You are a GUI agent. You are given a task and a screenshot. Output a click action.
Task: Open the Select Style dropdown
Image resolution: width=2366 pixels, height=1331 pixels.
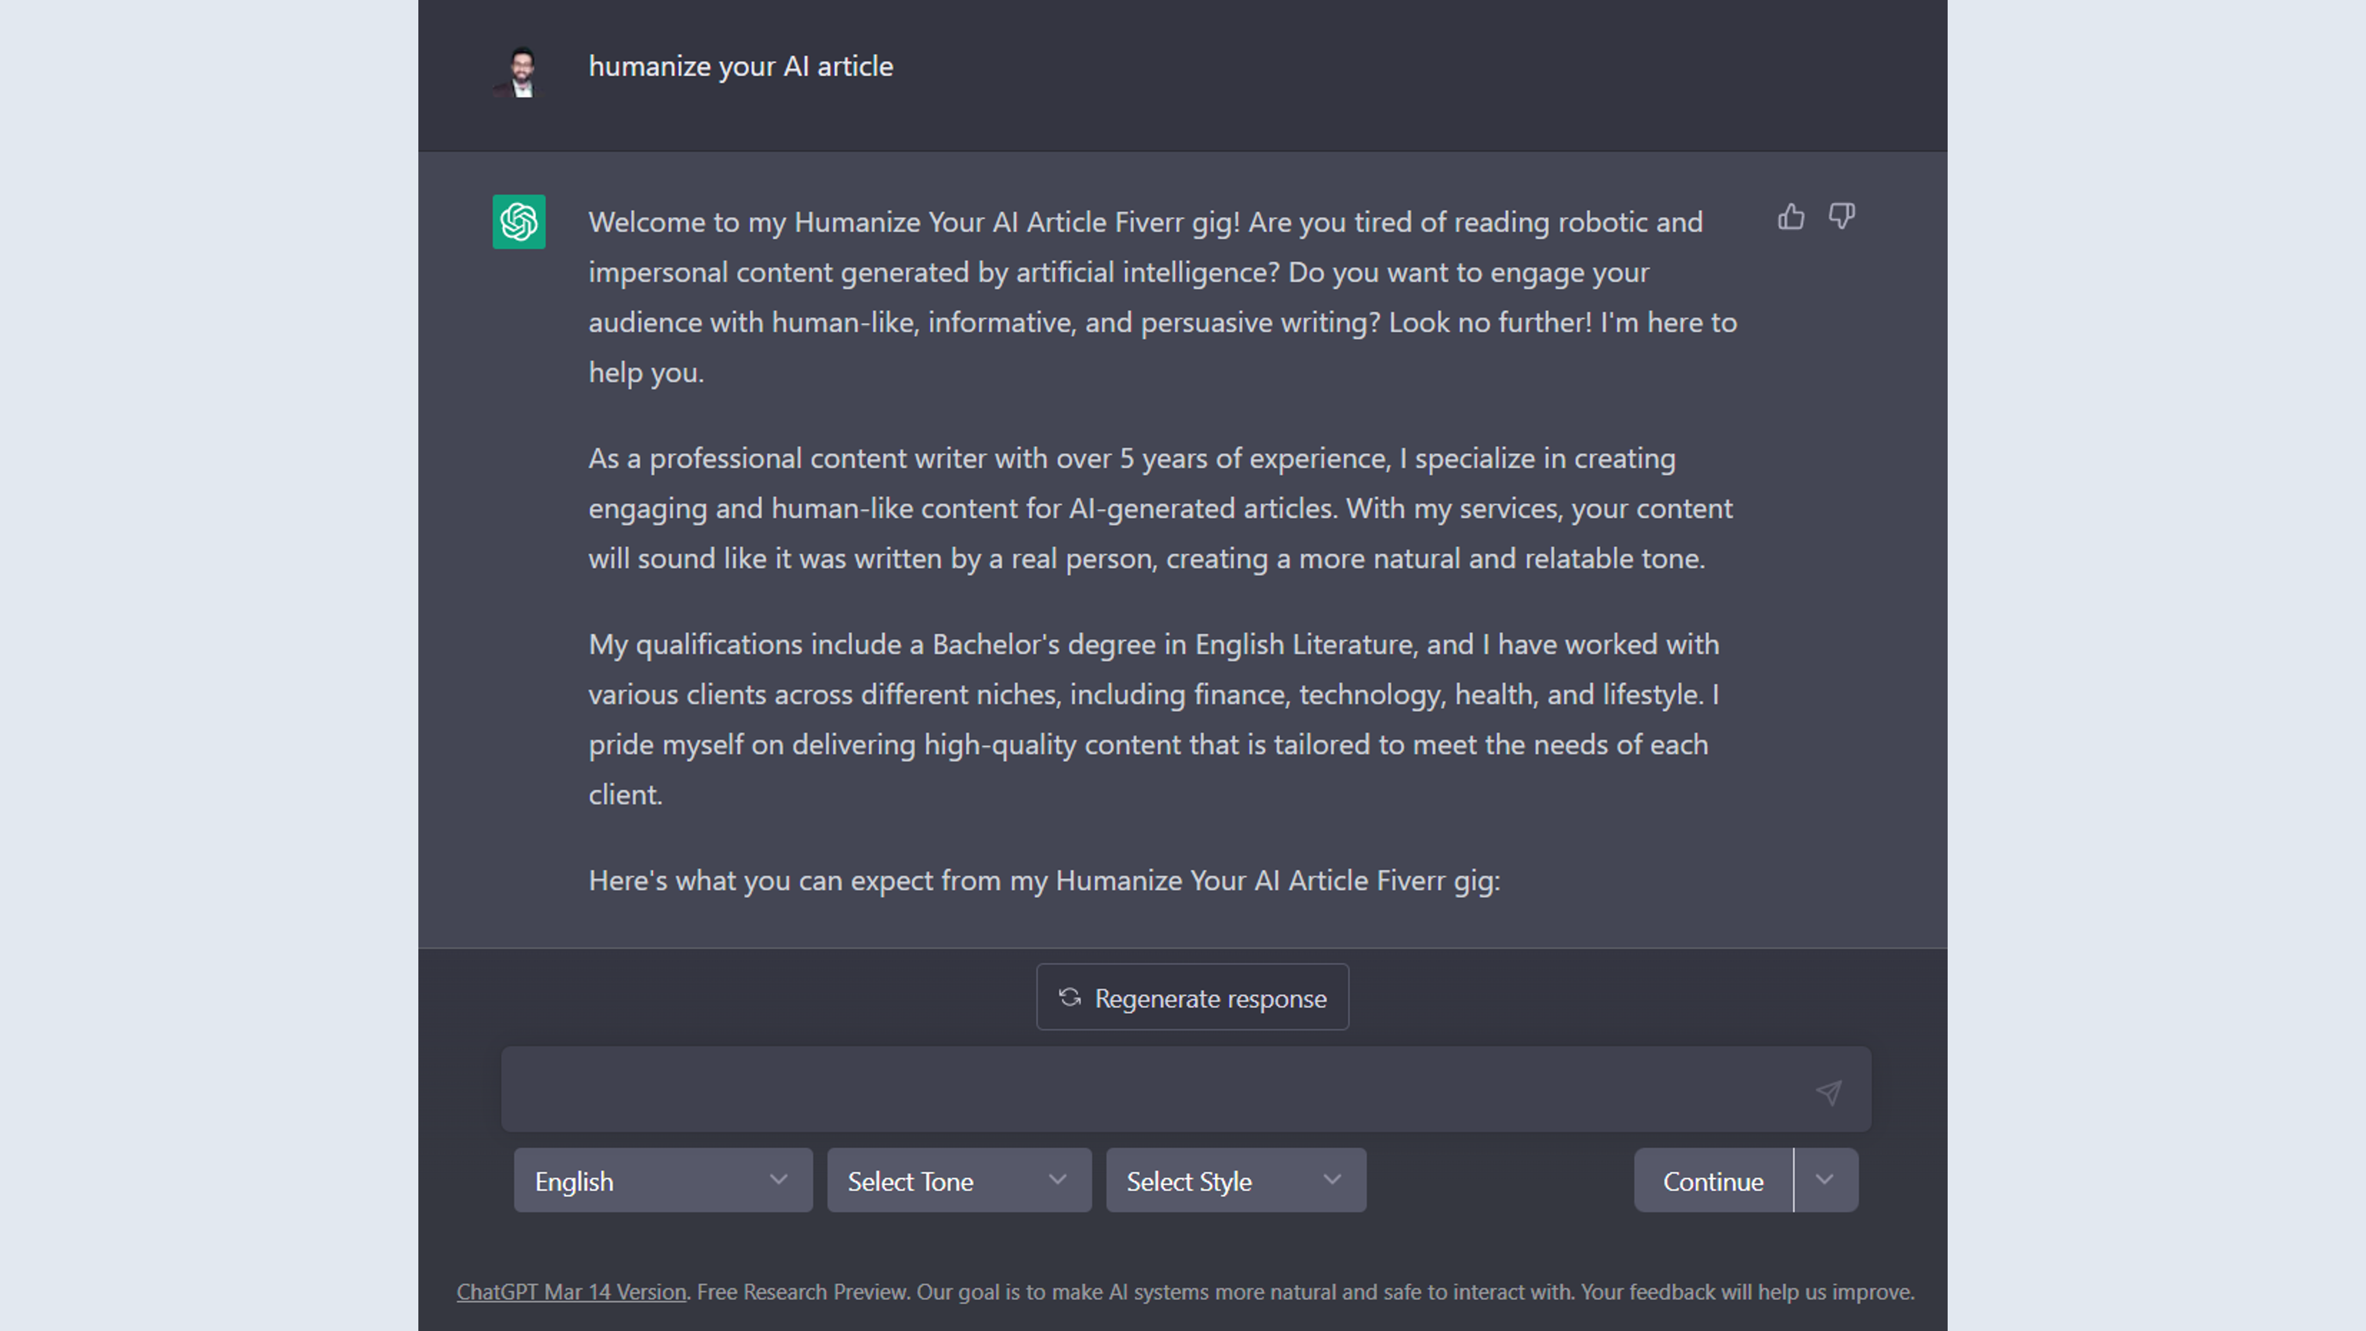(x=1235, y=1180)
